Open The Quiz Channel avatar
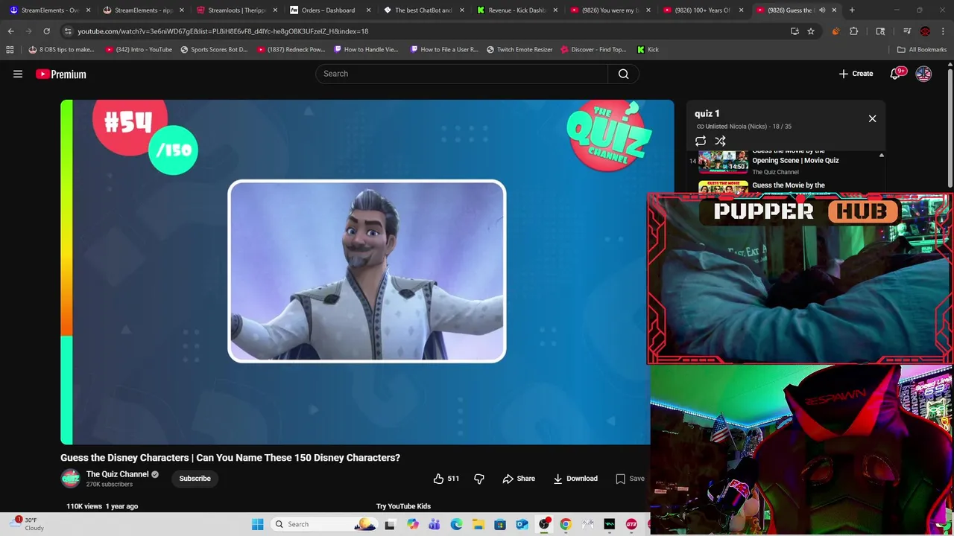The height and width of the screenshot is (536, 954). (x=70, y=479)
